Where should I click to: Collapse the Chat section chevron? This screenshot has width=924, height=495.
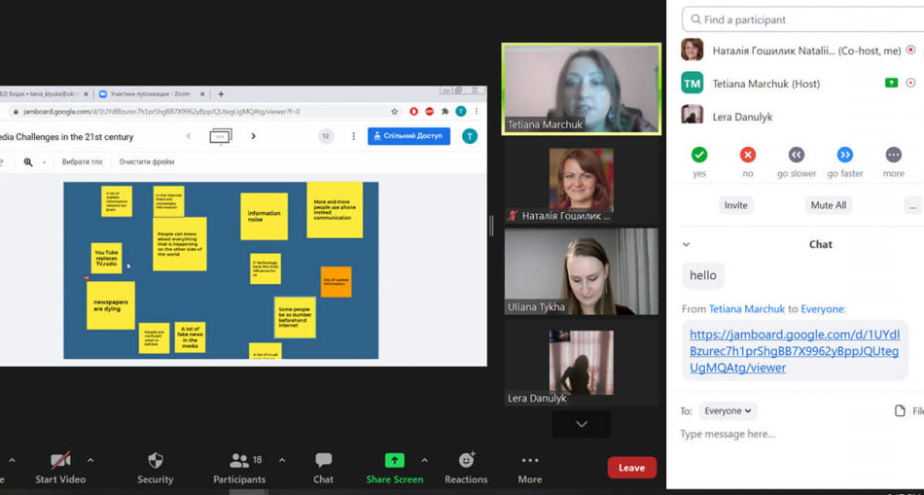686,245
